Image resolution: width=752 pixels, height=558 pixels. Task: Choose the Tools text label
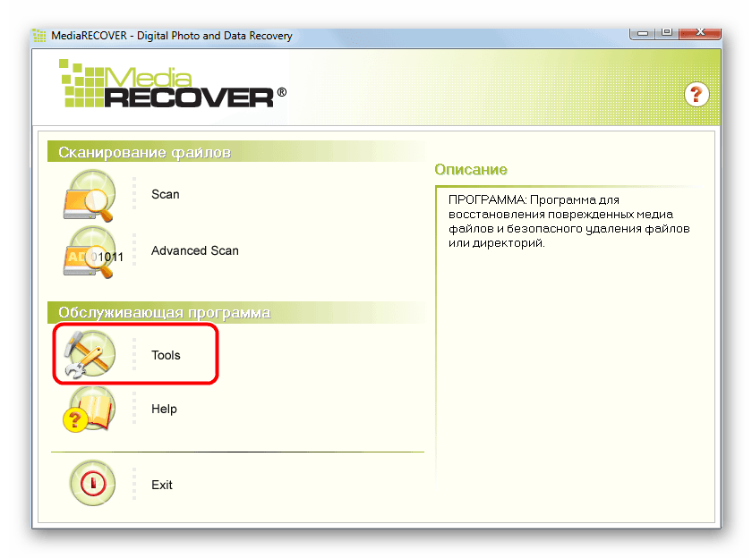pyautogui.click(x=166, y=355)
